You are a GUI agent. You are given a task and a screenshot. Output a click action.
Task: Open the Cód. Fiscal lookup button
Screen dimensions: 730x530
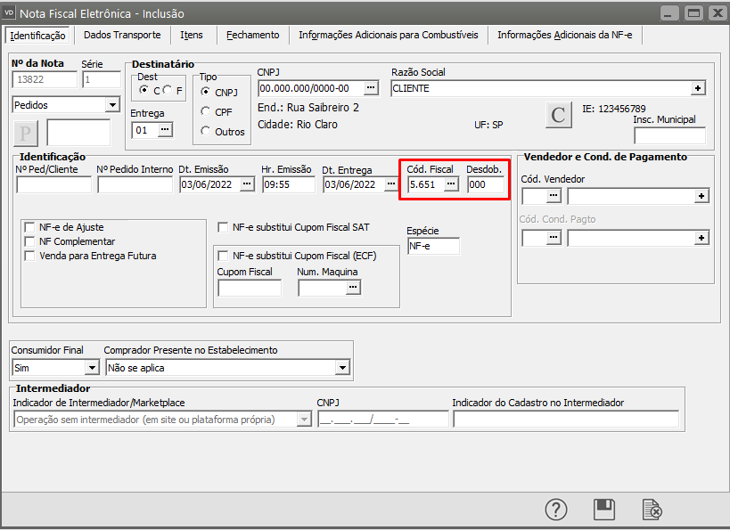coord(451,184)
